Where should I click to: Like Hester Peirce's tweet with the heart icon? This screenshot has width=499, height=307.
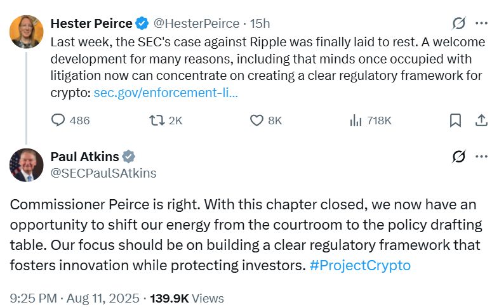(256, 120)
